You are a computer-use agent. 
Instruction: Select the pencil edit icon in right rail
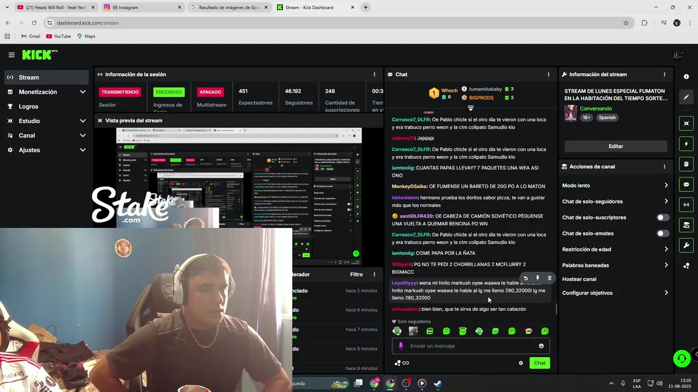click(x=686, y=97)
